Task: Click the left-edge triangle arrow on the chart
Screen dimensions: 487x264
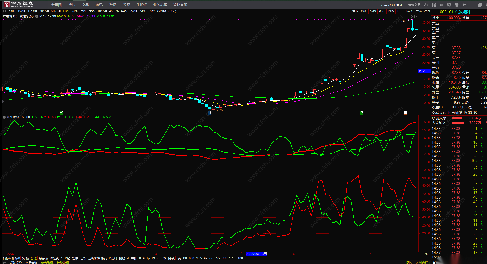Action: (3, 102)
